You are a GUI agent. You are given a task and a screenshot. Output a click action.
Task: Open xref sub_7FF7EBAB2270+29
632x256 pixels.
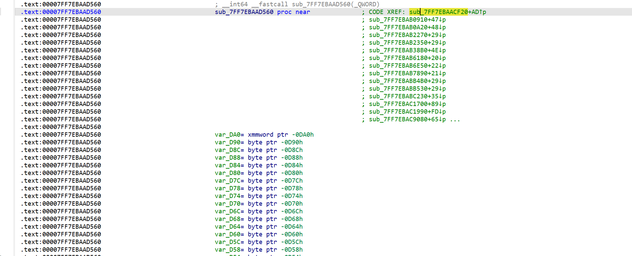407,35
